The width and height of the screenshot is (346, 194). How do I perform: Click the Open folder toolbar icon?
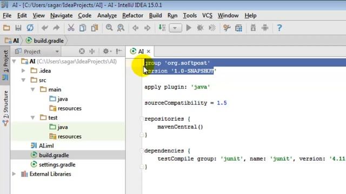click(6, 28)
